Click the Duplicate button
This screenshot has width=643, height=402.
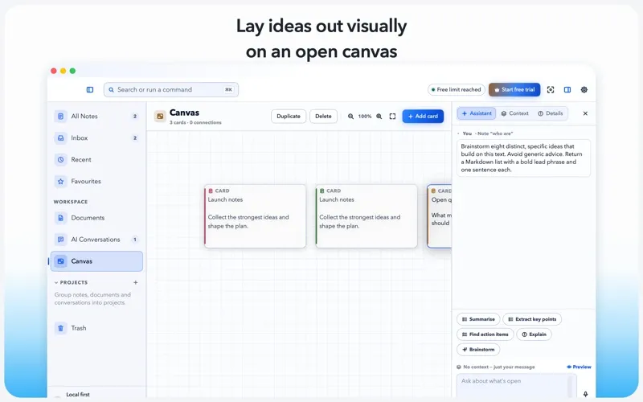(x=289, y=117)
